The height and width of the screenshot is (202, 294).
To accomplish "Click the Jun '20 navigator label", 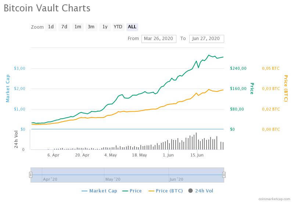I will [176, 179].
